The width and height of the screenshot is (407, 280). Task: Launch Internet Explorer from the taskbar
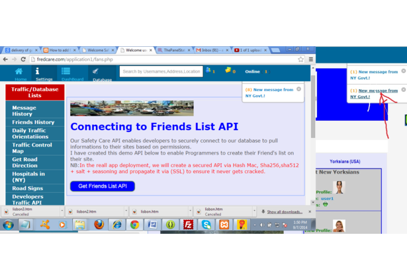(x=116, y=225)
